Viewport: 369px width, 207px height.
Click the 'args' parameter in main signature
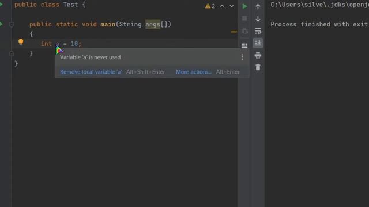pyautogui.click(x=153, y=24)
